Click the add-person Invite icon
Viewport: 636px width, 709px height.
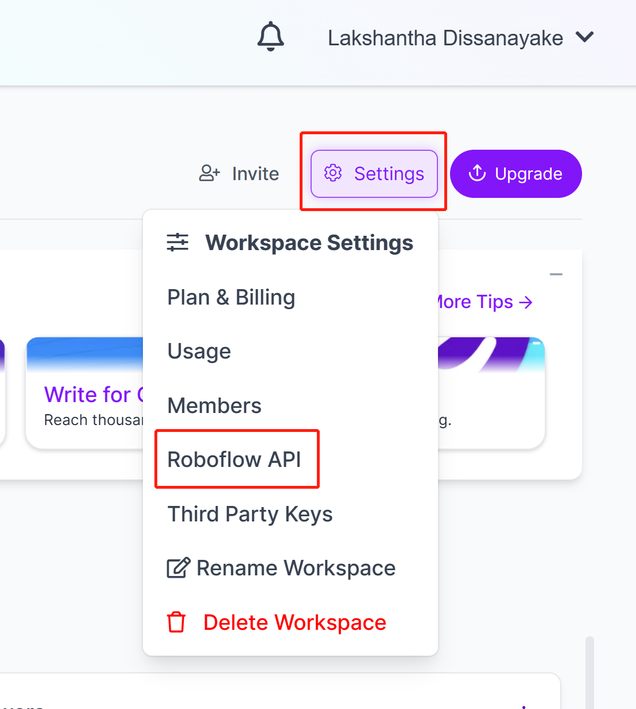(209, 173)
